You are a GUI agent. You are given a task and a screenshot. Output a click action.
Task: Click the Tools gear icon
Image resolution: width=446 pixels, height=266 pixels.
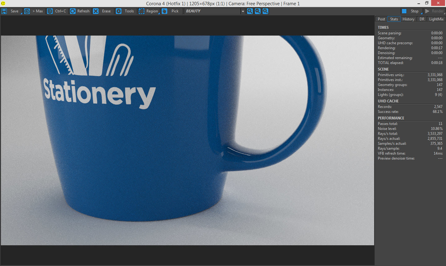tap(119, 11)
